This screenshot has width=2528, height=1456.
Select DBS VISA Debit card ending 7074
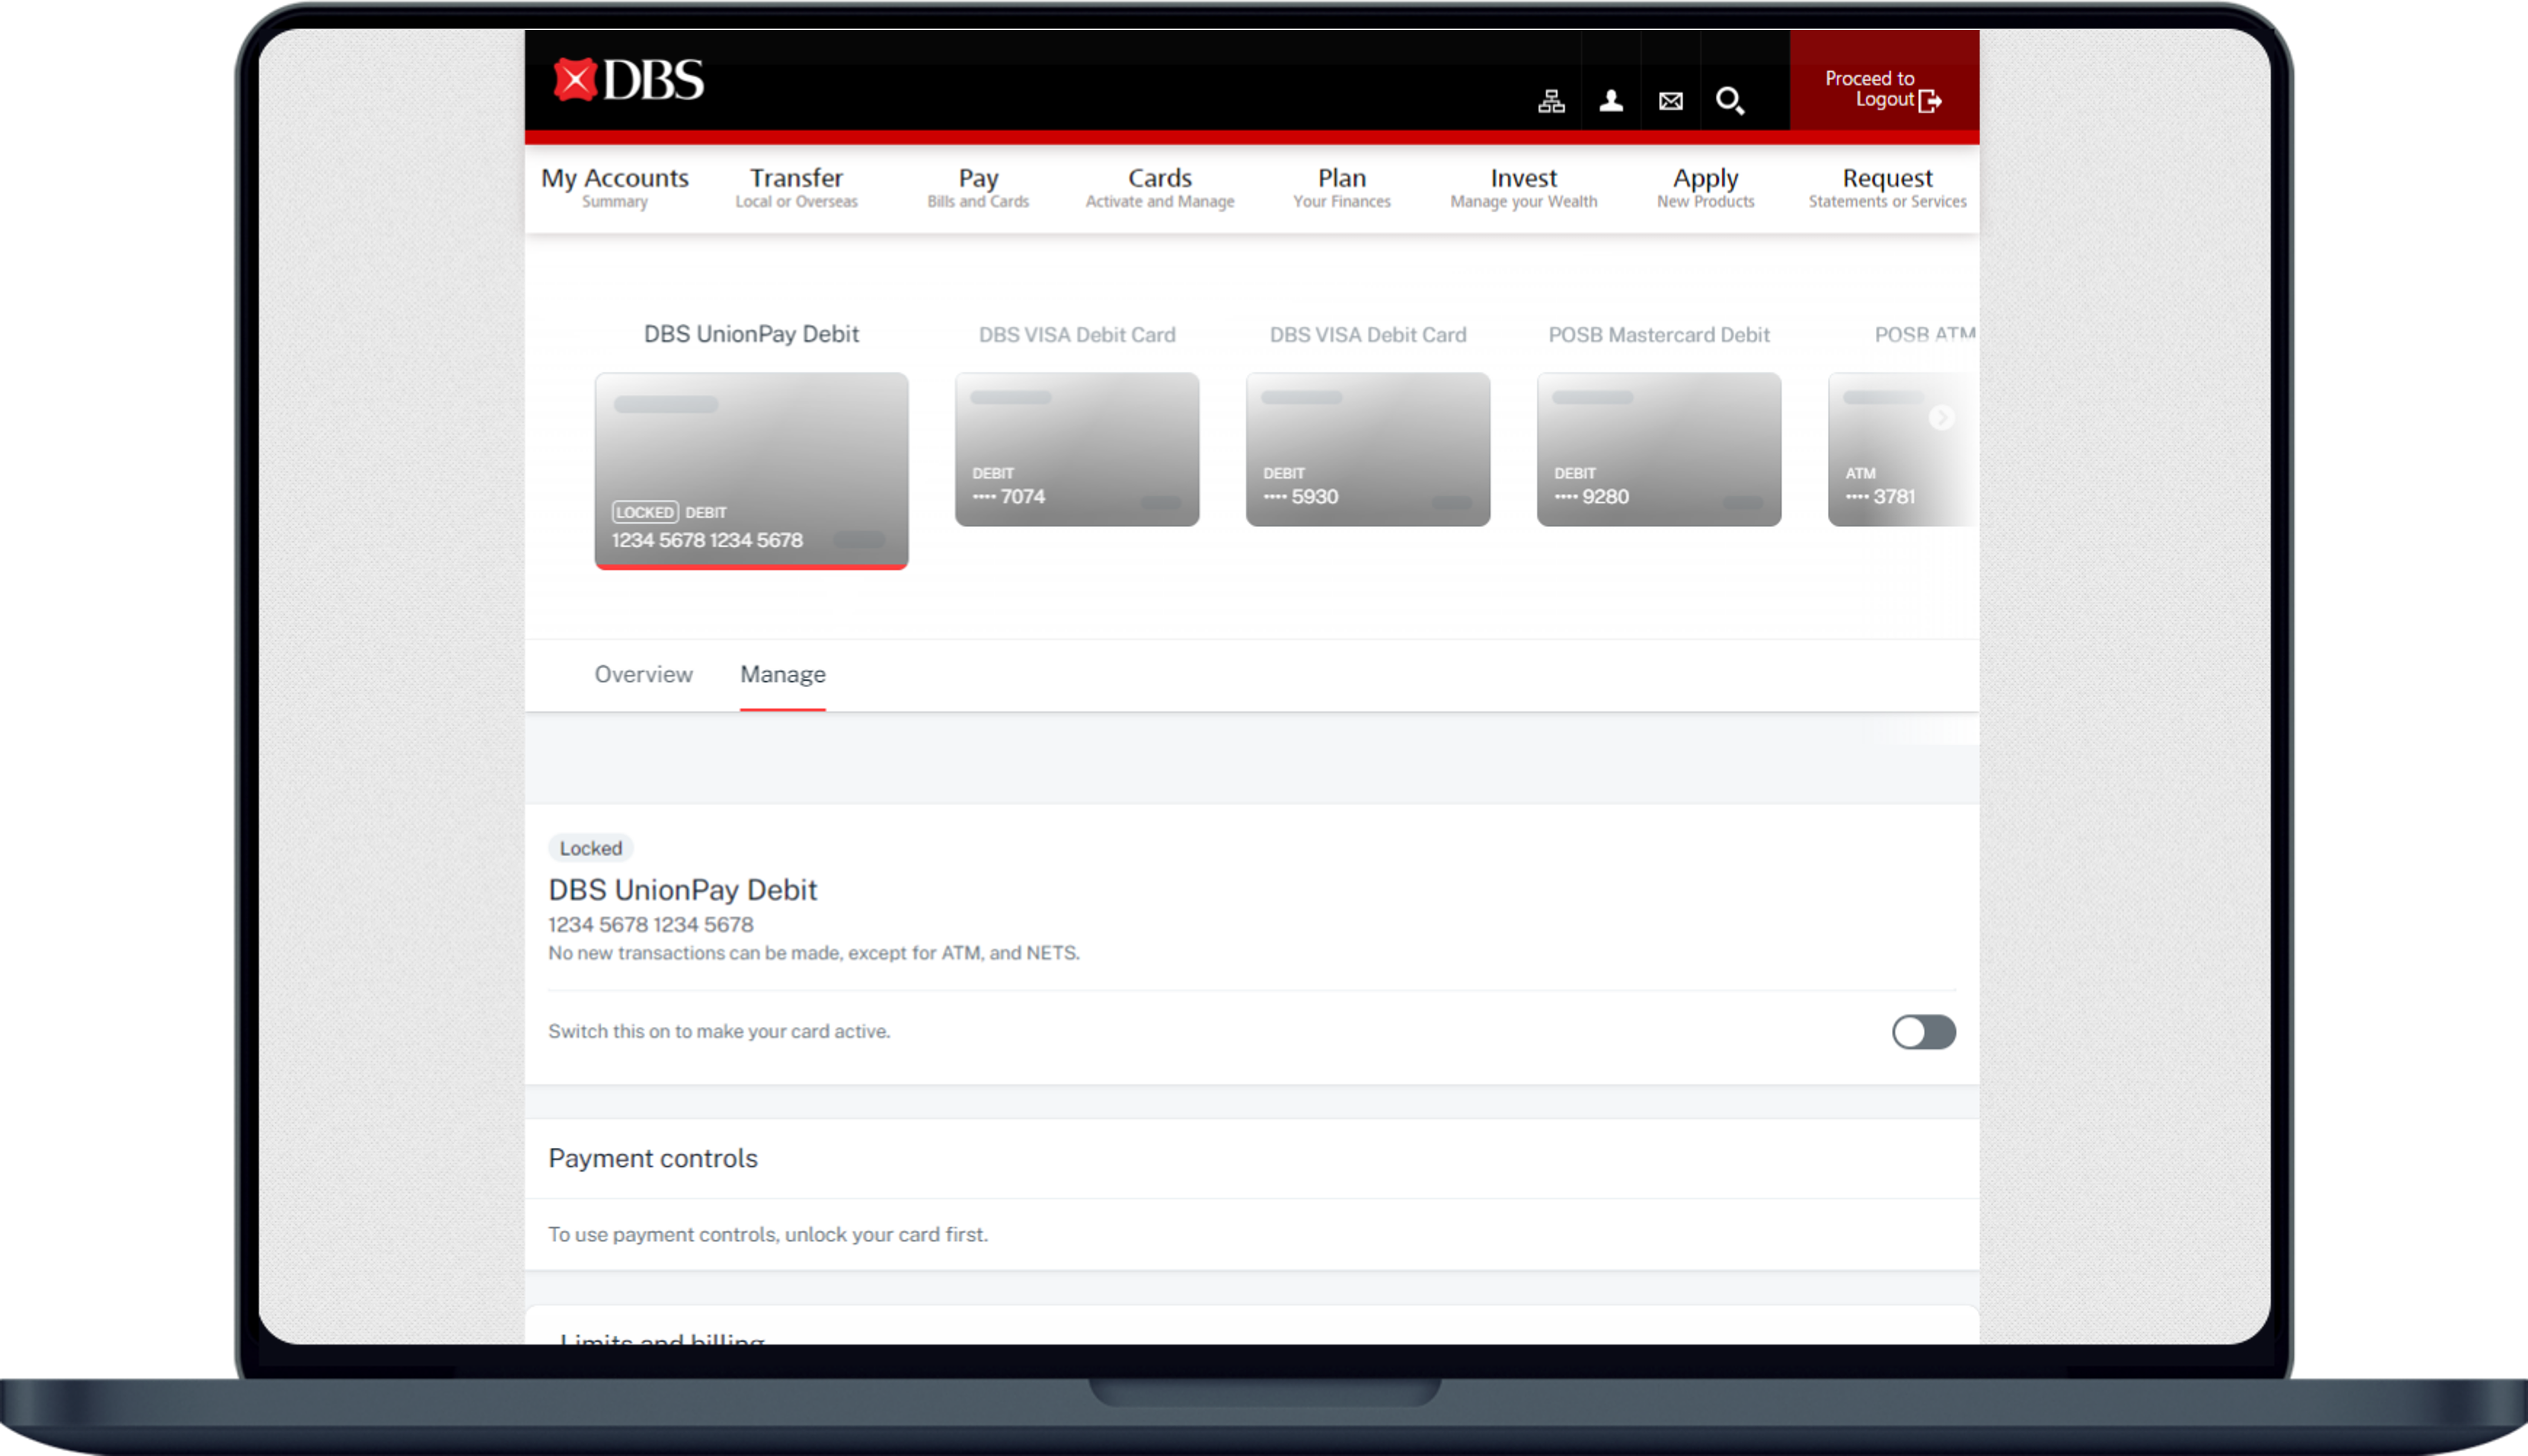coord(1077,449)
